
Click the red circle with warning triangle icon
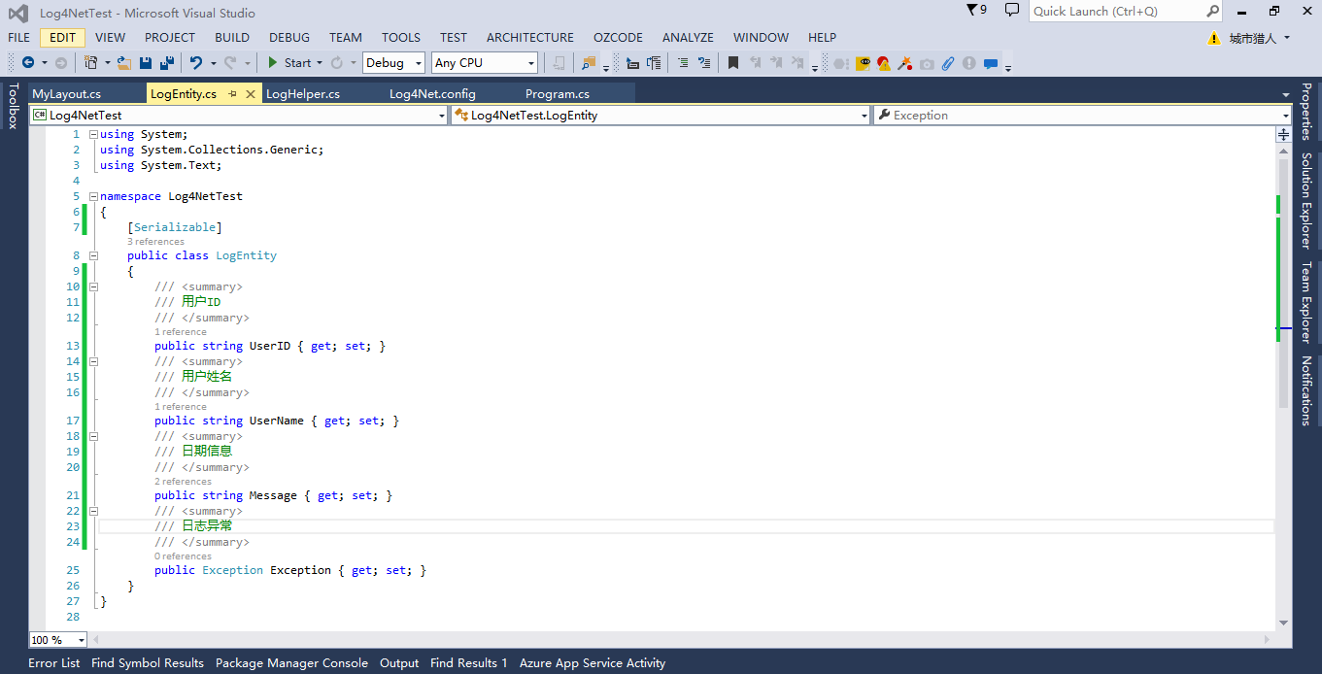tap(884, 63)
